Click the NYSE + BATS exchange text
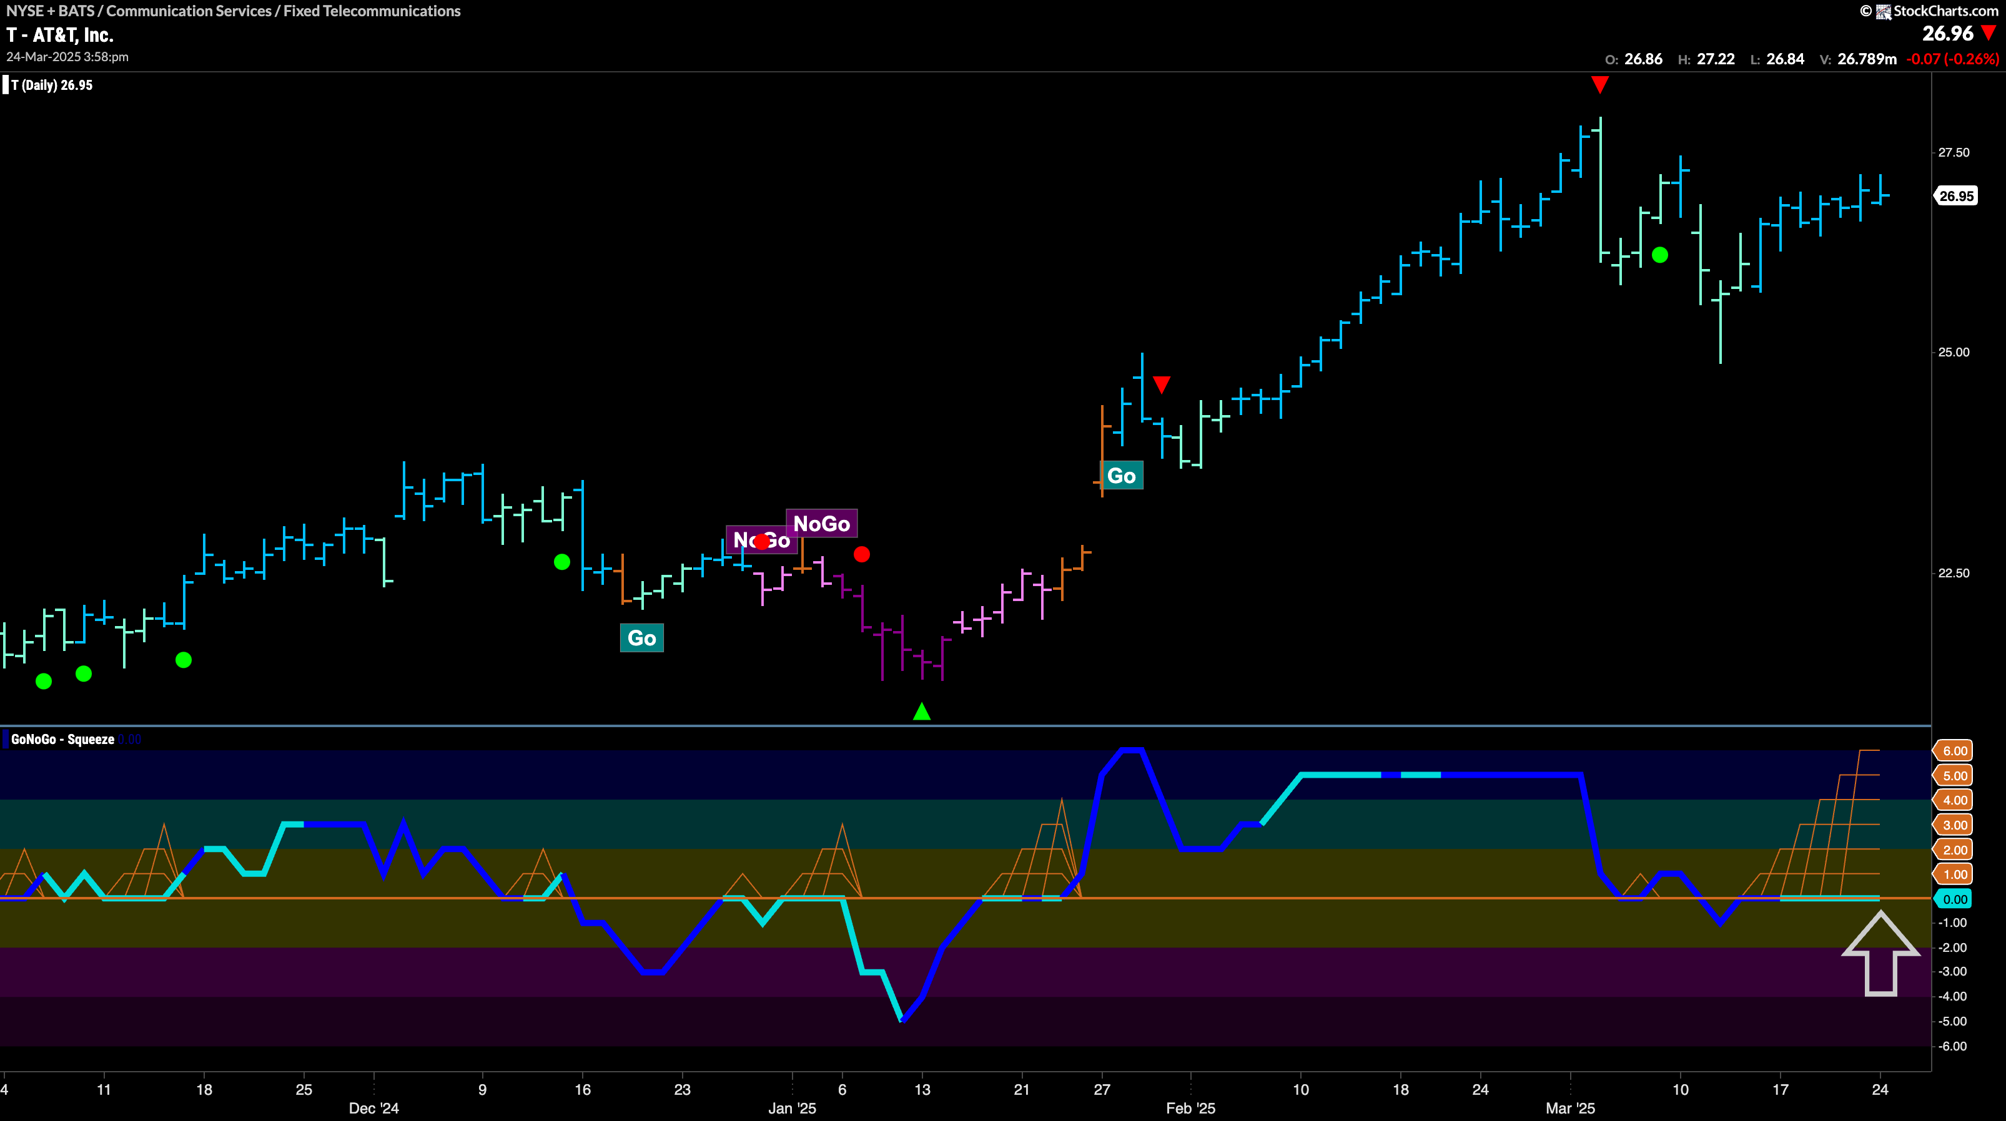This screenshot has width=2006, height=1121. click(50, 11)
